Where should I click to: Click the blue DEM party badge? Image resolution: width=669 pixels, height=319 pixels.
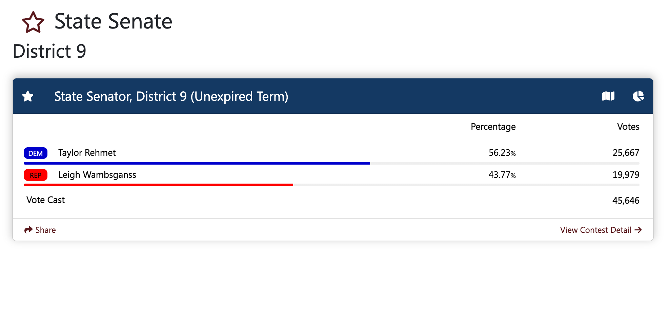point(36,153)
